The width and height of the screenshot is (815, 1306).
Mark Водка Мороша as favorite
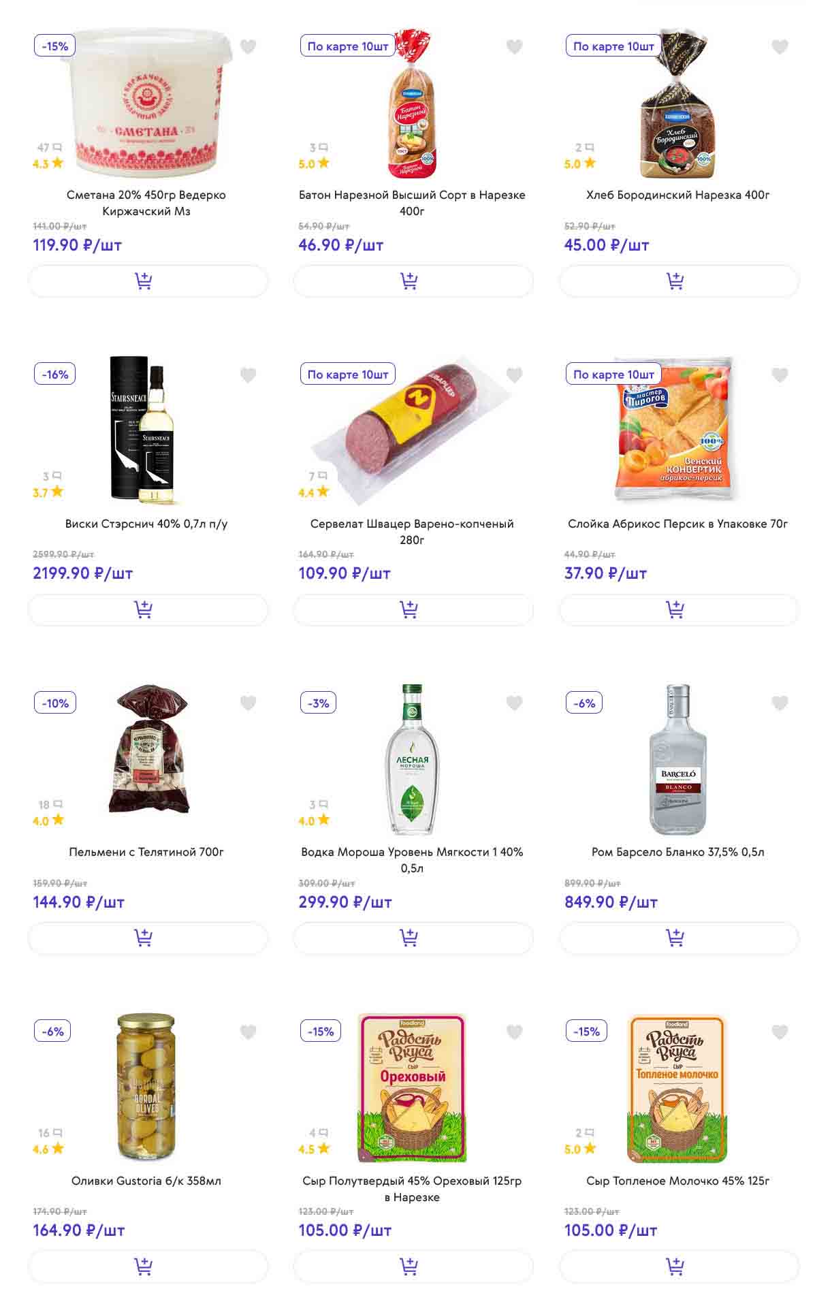[514, 703]
